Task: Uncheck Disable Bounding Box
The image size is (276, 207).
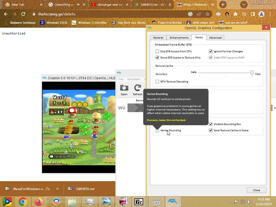Action: tap(211, 124)
